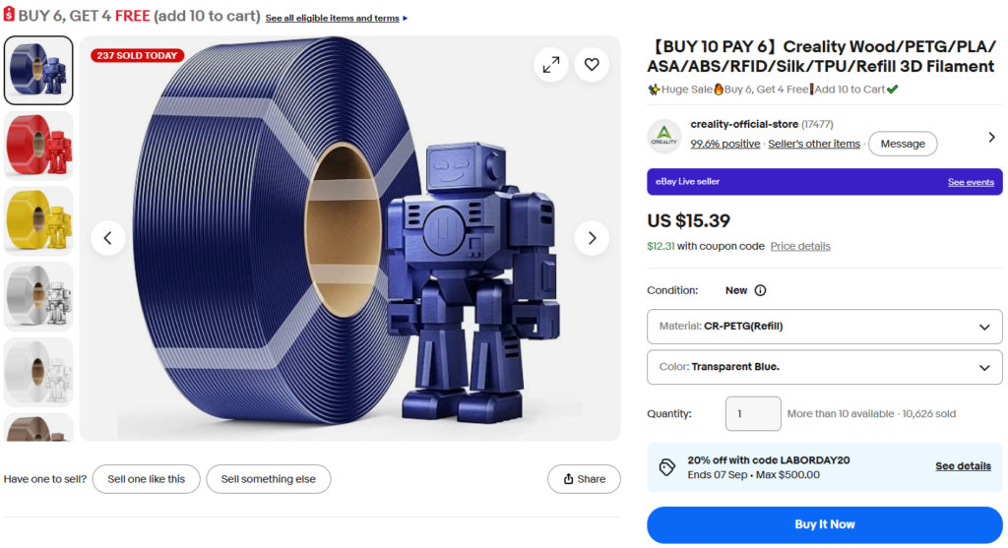Screen dimensions: 1008x548
Task: Open the Price details link
Action: 800,246
